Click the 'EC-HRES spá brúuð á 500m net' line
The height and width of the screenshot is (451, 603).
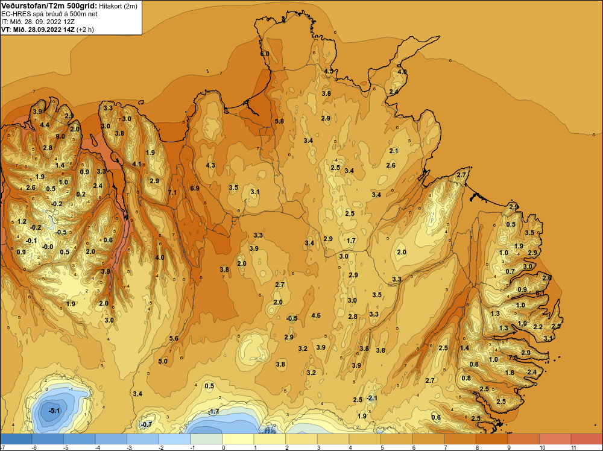[49, 14]
